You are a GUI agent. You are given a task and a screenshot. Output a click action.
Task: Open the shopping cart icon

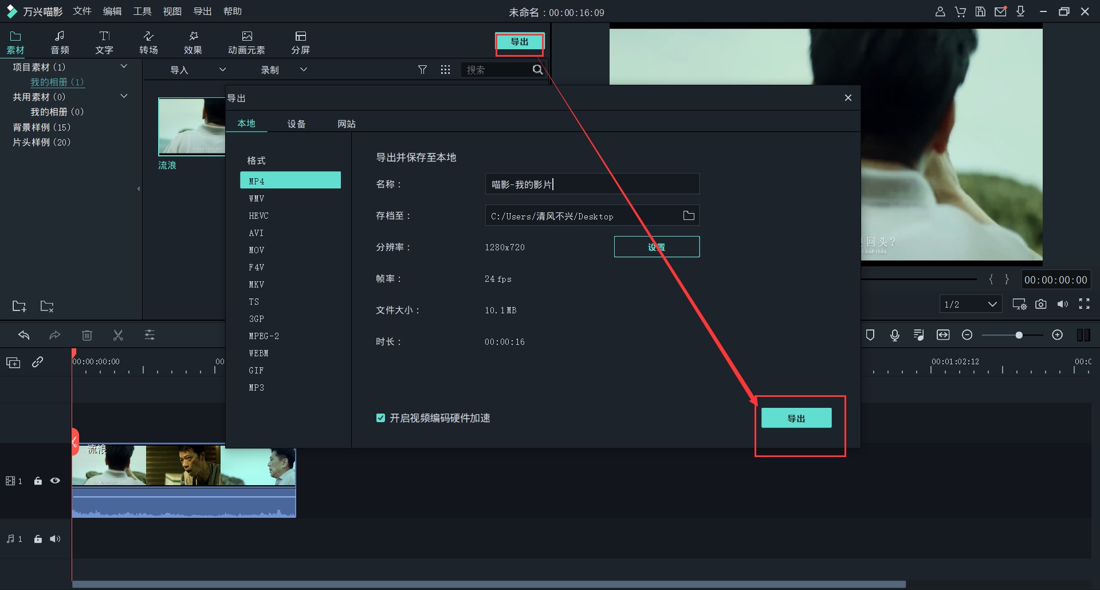[x=960, y=11]
